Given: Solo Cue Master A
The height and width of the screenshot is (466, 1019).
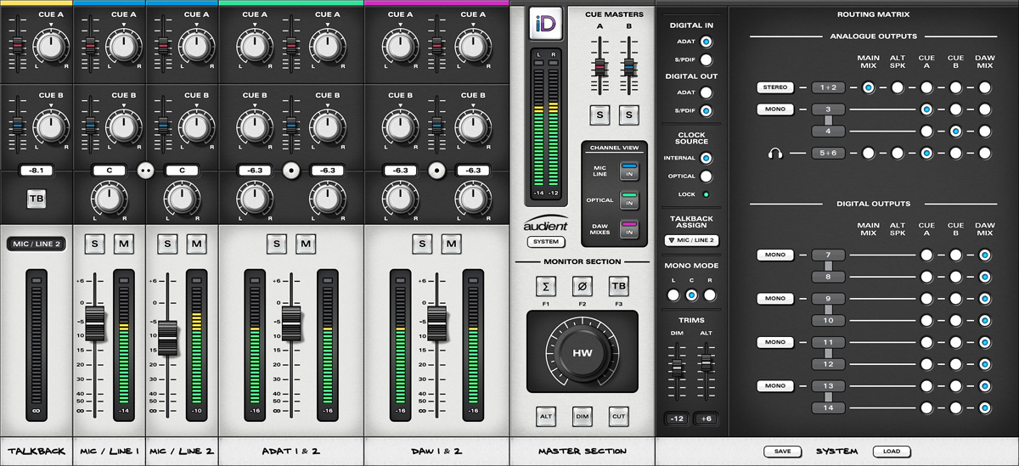Looking at the screenshot, I should pyautogui.click(x=600, y=114).
